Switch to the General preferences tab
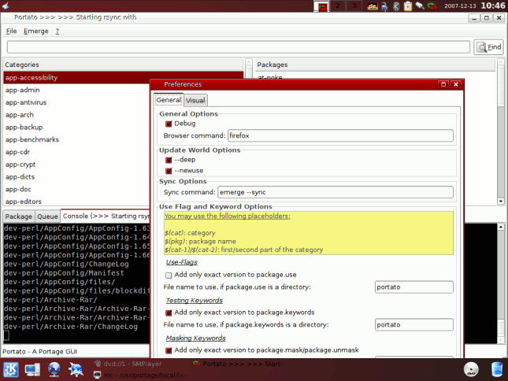The height and width of the screenshot is (381, 508). point(169,100)
